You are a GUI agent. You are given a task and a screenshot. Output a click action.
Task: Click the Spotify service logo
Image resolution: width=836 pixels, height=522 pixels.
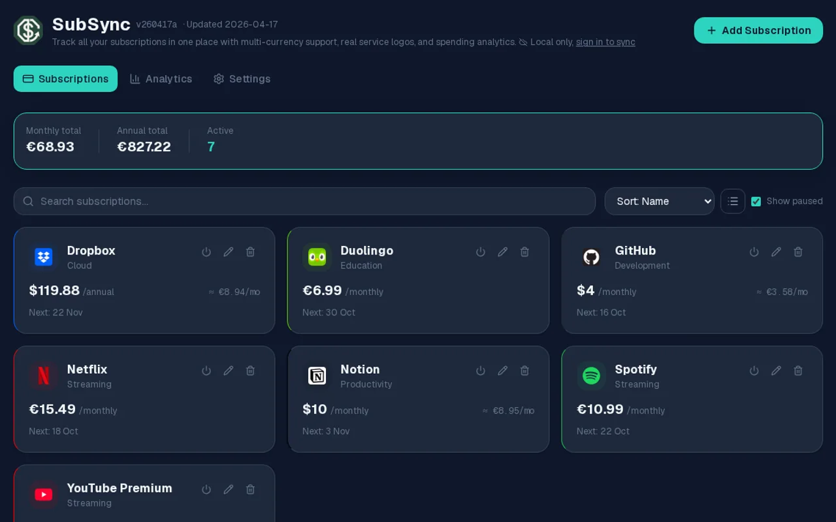click(591, 376)
